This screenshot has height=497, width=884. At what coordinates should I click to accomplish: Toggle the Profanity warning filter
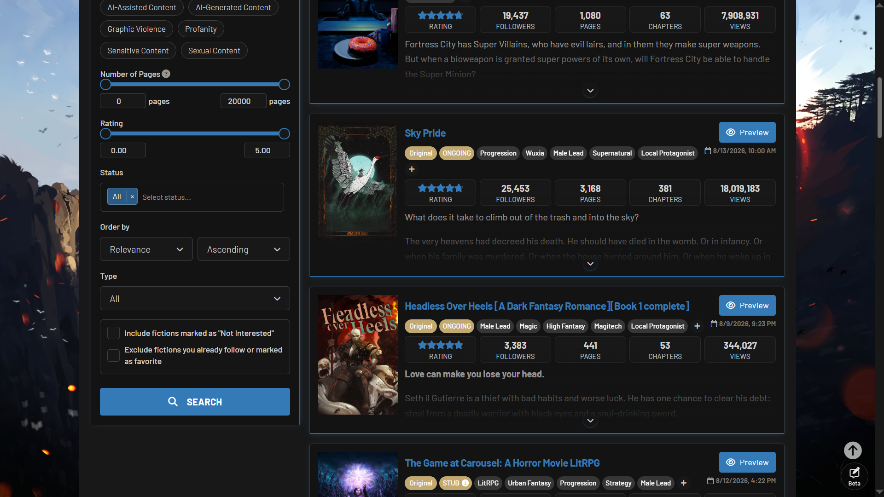[201, 29]
